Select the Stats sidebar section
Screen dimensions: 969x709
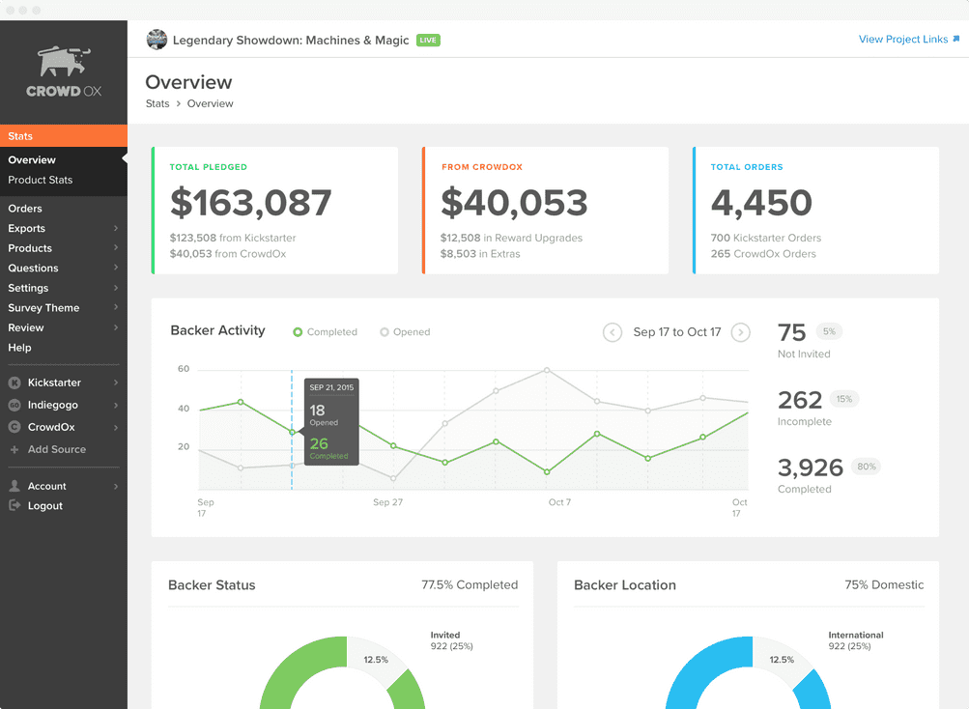coord(64,136)
